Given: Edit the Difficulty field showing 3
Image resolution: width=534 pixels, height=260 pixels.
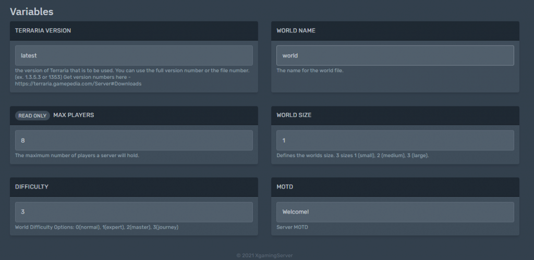Looking at the screenshot, I should tap(134, 212).
